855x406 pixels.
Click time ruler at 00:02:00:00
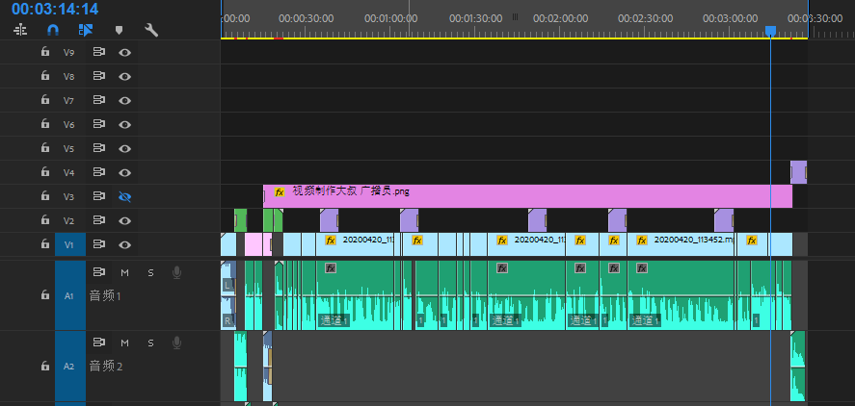point(561,18)
